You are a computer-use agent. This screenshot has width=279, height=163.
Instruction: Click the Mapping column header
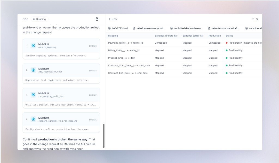113,36
